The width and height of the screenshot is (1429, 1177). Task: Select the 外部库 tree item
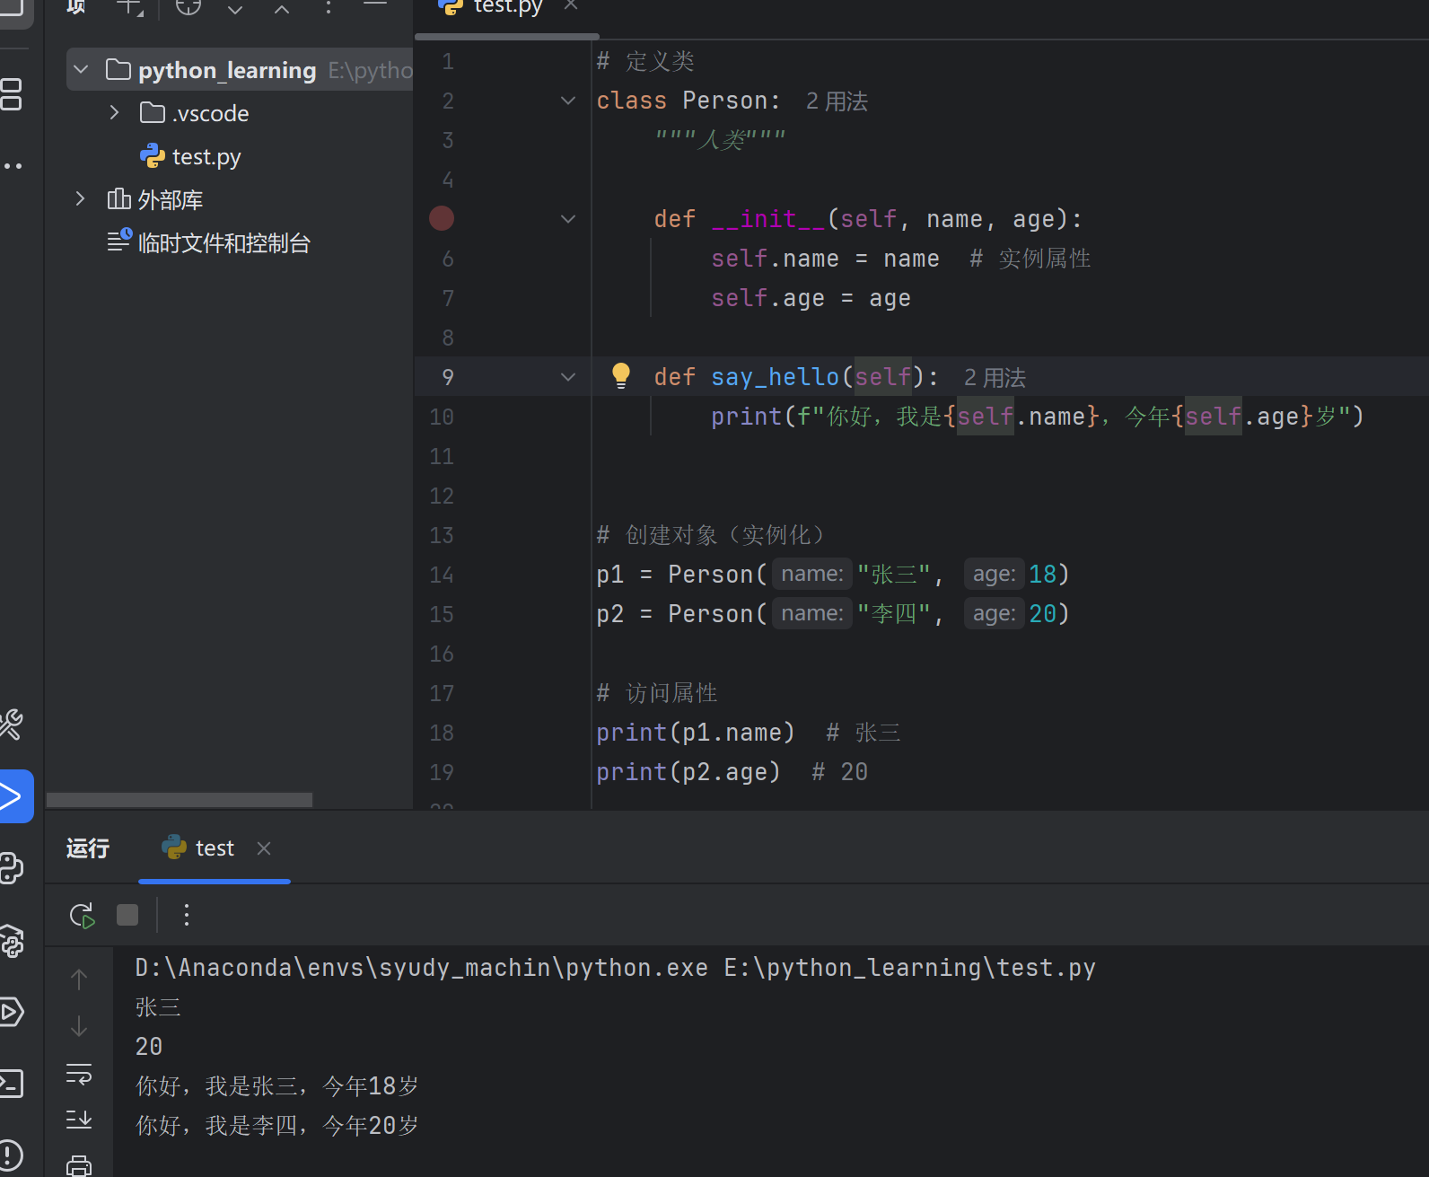pos(155,199)
